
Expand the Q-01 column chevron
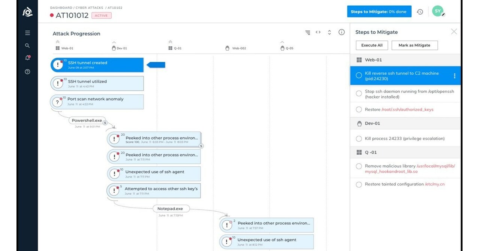(x=170, y=42)
